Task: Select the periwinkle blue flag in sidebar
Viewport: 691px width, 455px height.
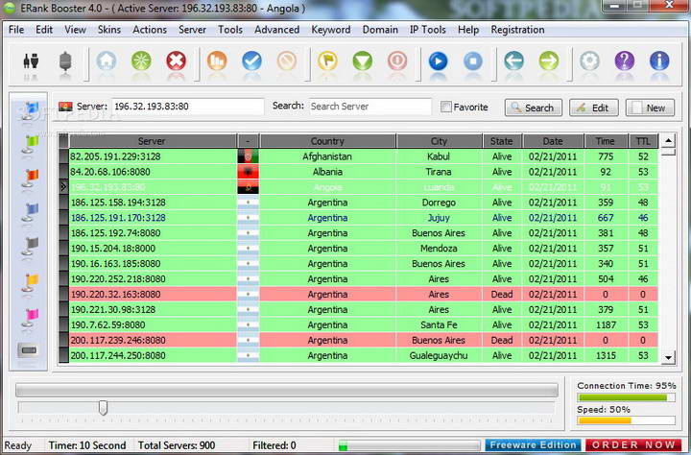Action: 30,212
